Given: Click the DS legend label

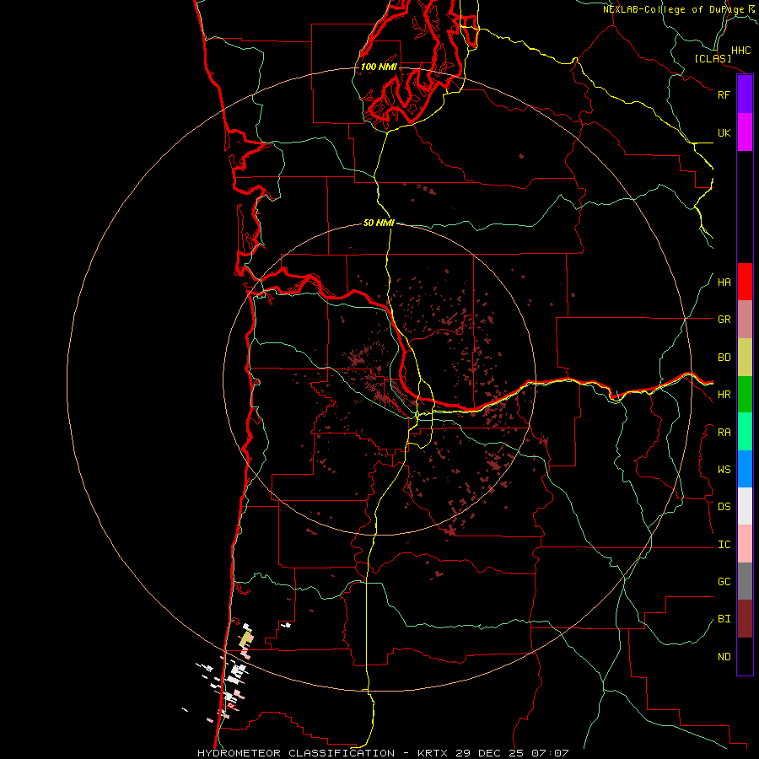Looking at the screenshot, I should [724, 507].
